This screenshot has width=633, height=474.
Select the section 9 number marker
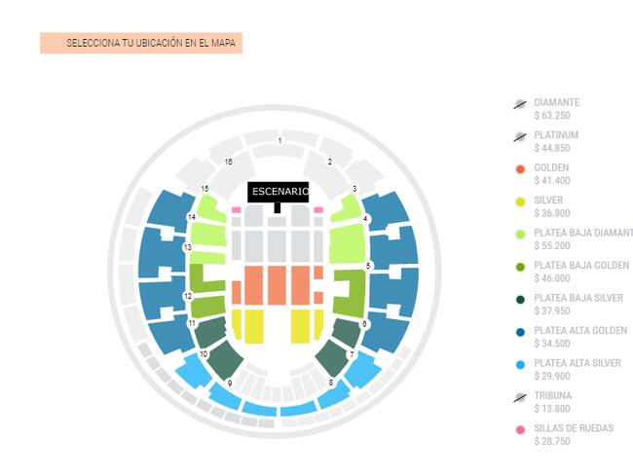(x=229, y=383)
